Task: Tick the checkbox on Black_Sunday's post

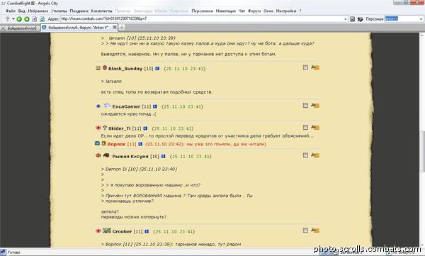Action: point(305,67)
